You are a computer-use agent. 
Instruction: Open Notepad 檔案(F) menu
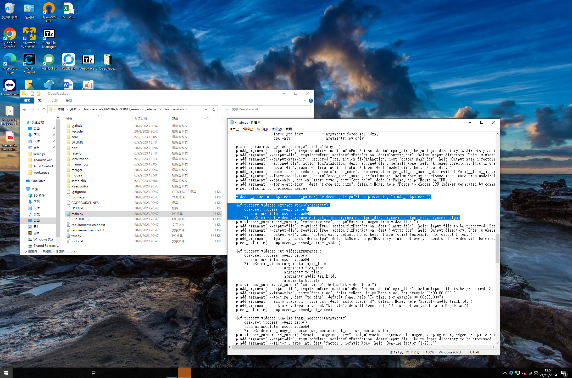[x=234, y=129]
